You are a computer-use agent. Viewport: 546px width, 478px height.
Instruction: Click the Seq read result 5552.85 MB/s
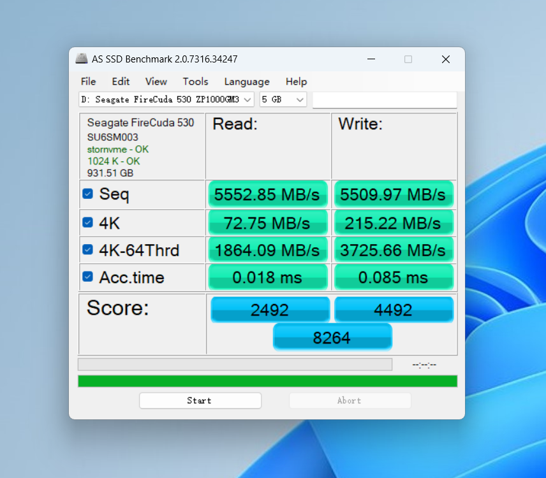point(268,194)
